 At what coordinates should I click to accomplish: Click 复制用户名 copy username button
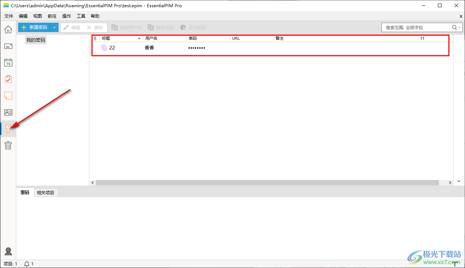(x=127, y=27)
